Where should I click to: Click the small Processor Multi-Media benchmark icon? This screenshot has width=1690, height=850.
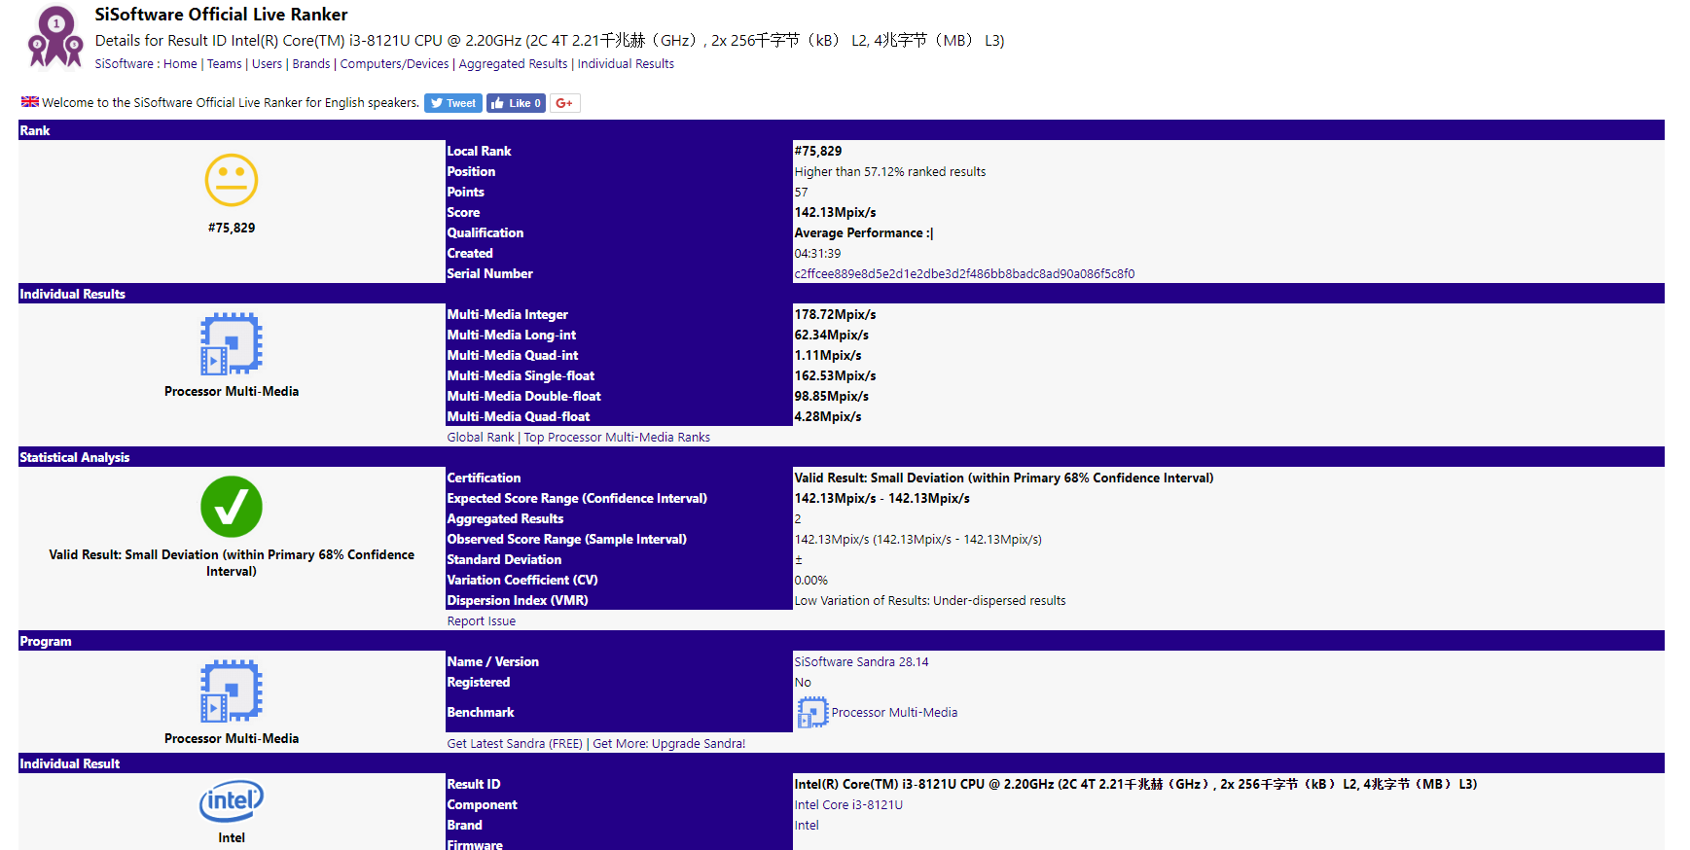pos(812,713)
